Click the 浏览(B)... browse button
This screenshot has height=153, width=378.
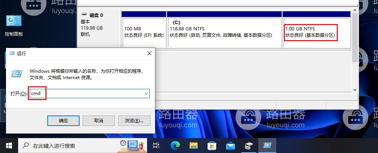(134, 121)
